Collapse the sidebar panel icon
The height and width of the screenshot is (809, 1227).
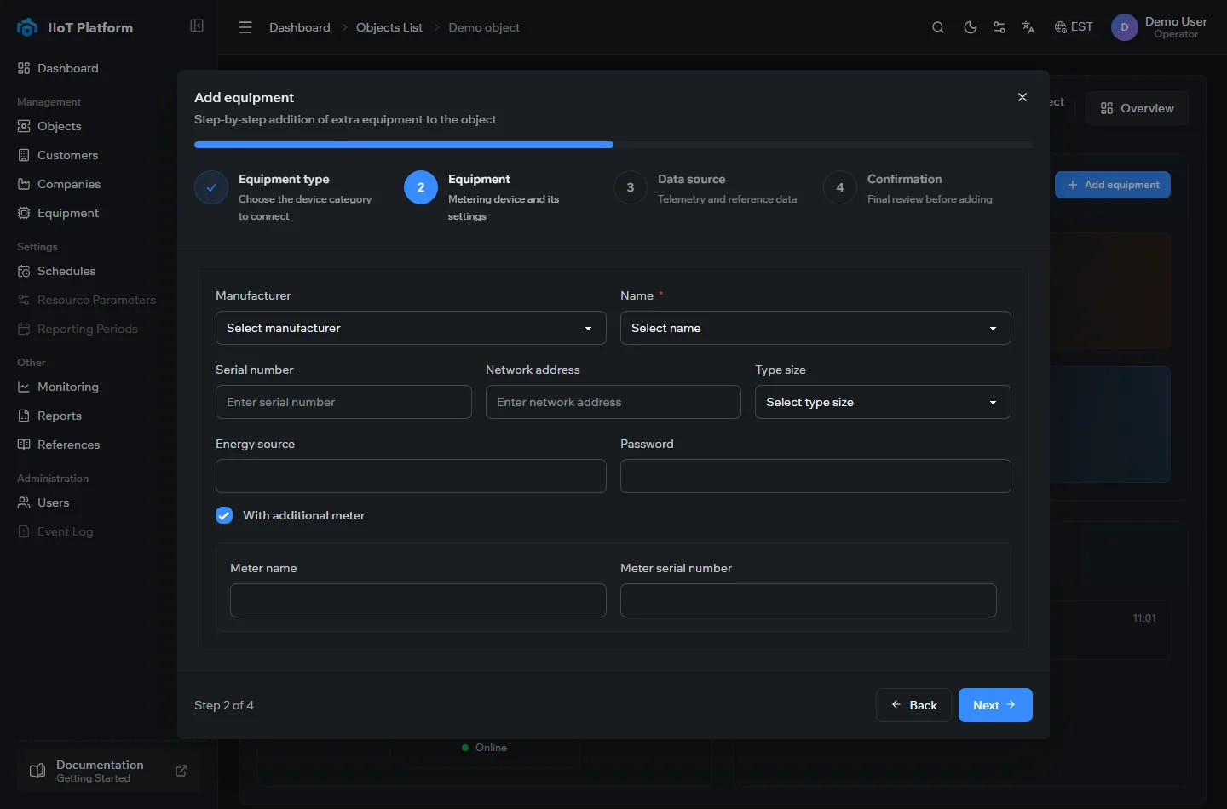[x=197, y=26]
